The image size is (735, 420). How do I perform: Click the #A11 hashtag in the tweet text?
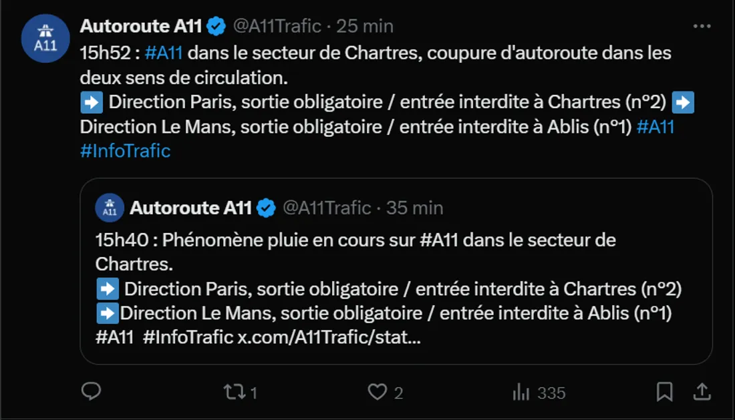pos(163,52)
